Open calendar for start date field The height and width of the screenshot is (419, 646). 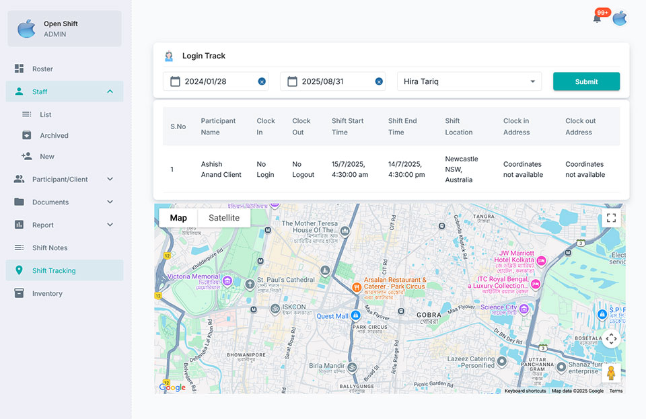click(175, 81)
